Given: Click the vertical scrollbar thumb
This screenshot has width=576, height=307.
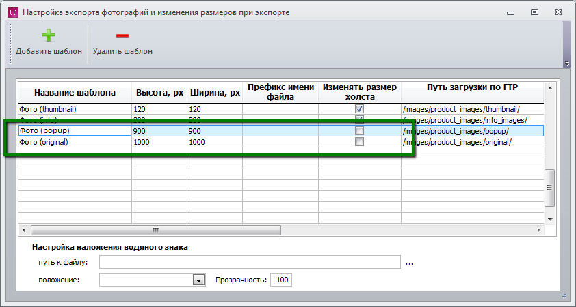Looking at the screenshot, I should [550, 188].
